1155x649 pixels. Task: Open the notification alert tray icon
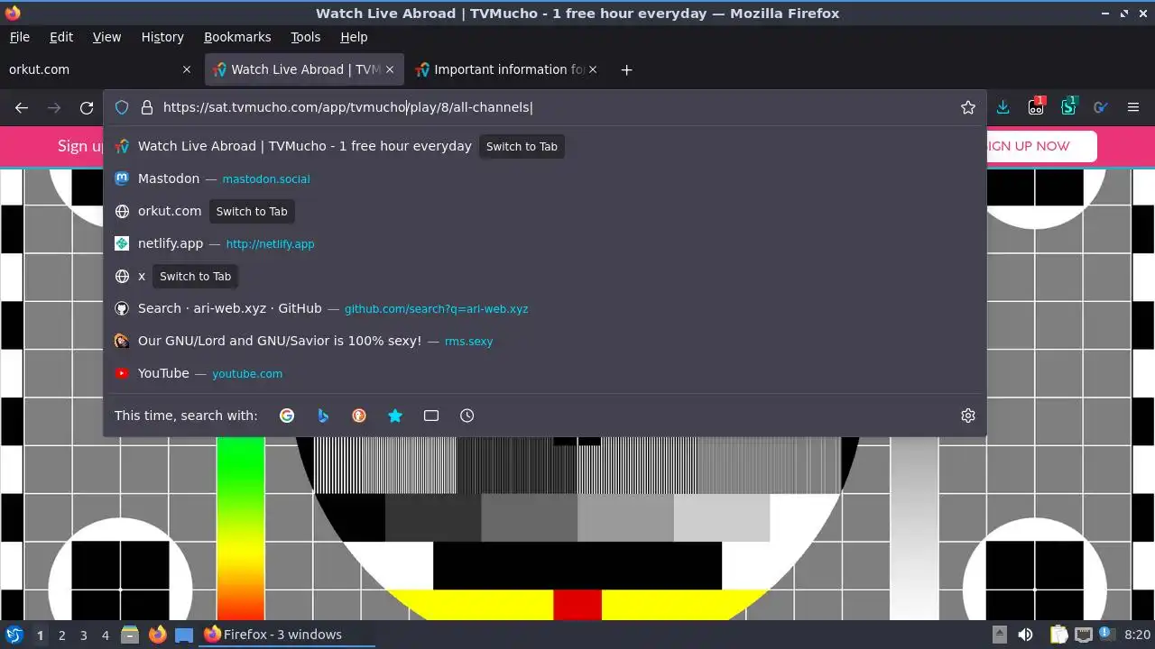click(1105, 635)
